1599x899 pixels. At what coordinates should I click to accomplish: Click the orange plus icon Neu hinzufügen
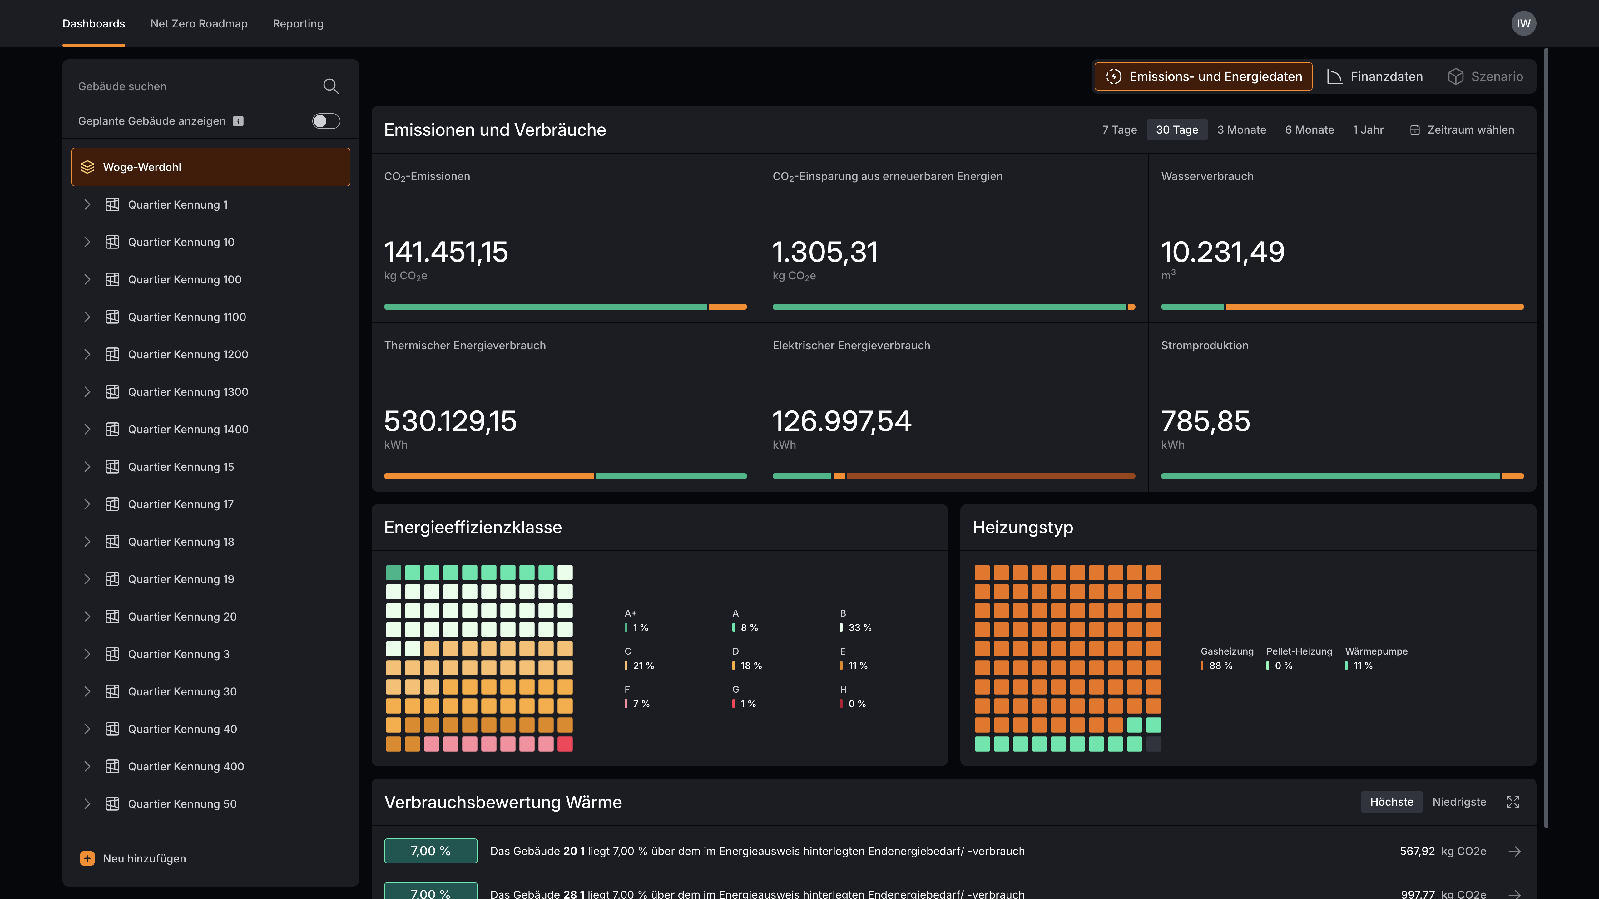coord(87,858)
